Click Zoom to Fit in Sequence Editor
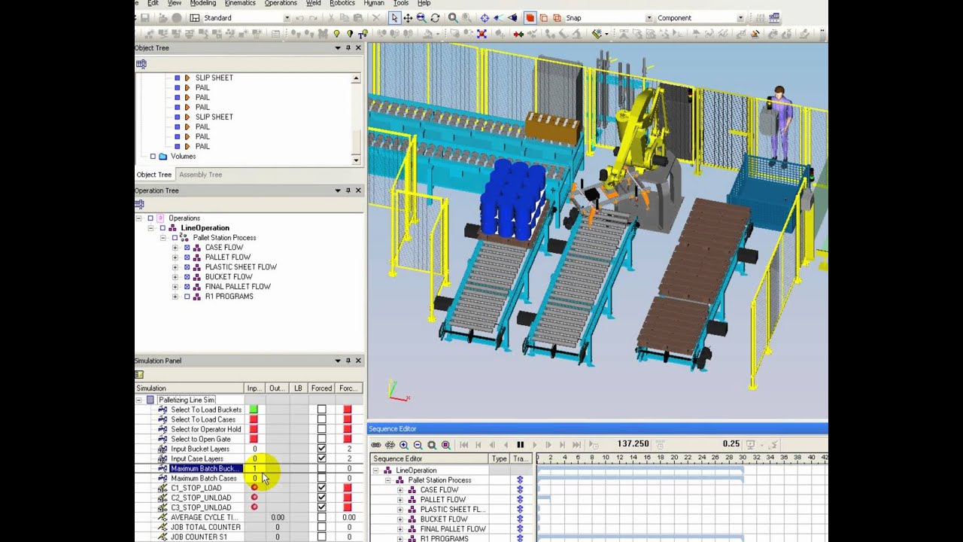 pyautogui.click(x=432, y=445)
